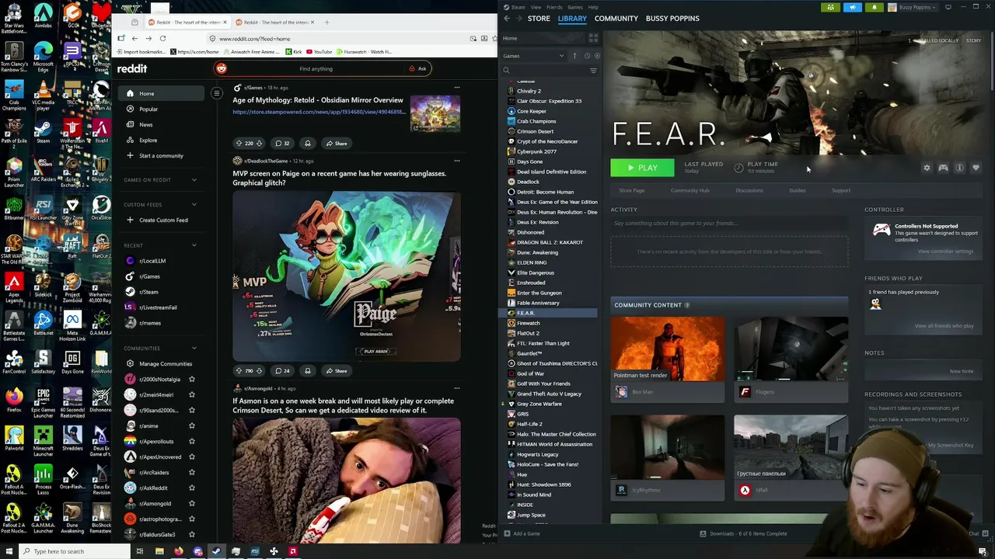Image resolution: width=995 pixels, height=559 pixels.
Task: Click Add a Game in the Steam footer
Action: tap(522, 533)
